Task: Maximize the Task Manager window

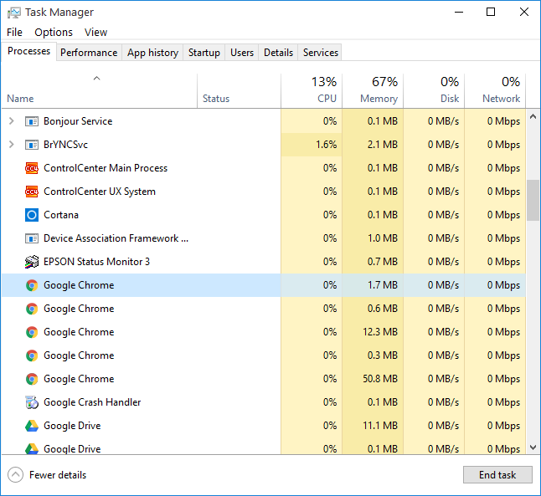Action: point(491,12)
